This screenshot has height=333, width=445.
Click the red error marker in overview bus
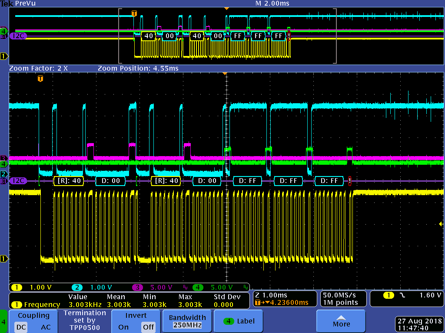click(289, 36)
